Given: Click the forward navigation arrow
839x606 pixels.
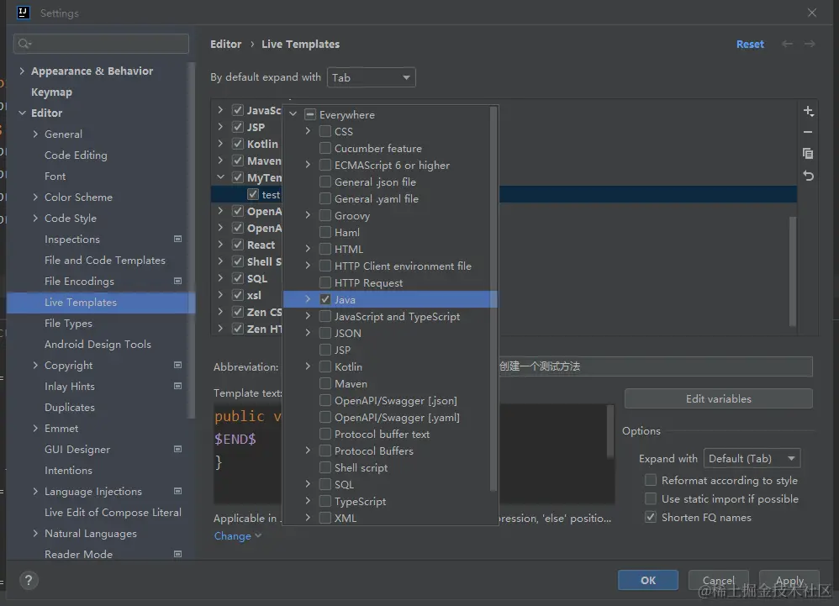Looking at the screenshot, I should click(x=810, y=44).
